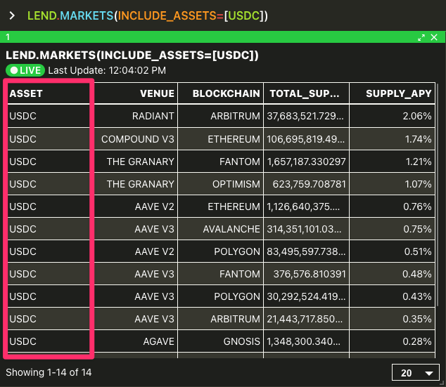446x387 pixels.
Task: Click the TOTAL_SUP... column header
Action: click(x=306, y=93)
